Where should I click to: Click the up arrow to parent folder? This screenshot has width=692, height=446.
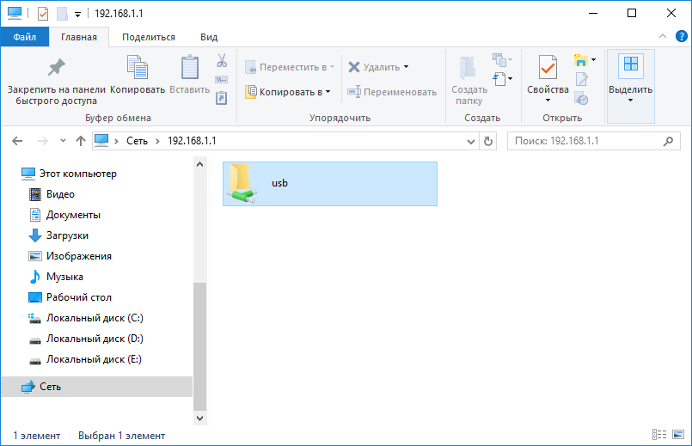(80, 141)
